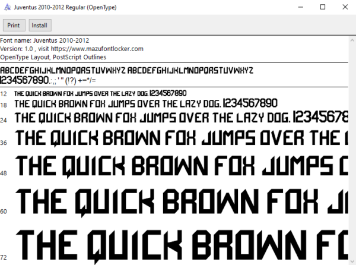Click the vertical scrollbar track

pyautogui.click(x=352, y=151)
